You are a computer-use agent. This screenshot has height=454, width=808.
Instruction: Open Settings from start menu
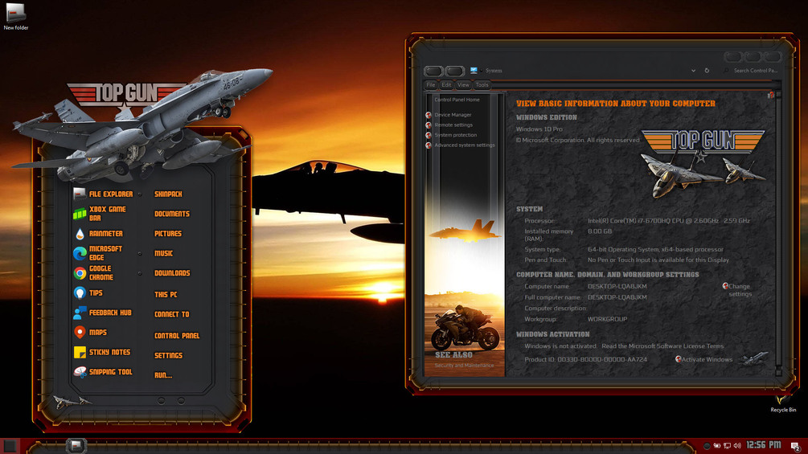coord(168,355)
